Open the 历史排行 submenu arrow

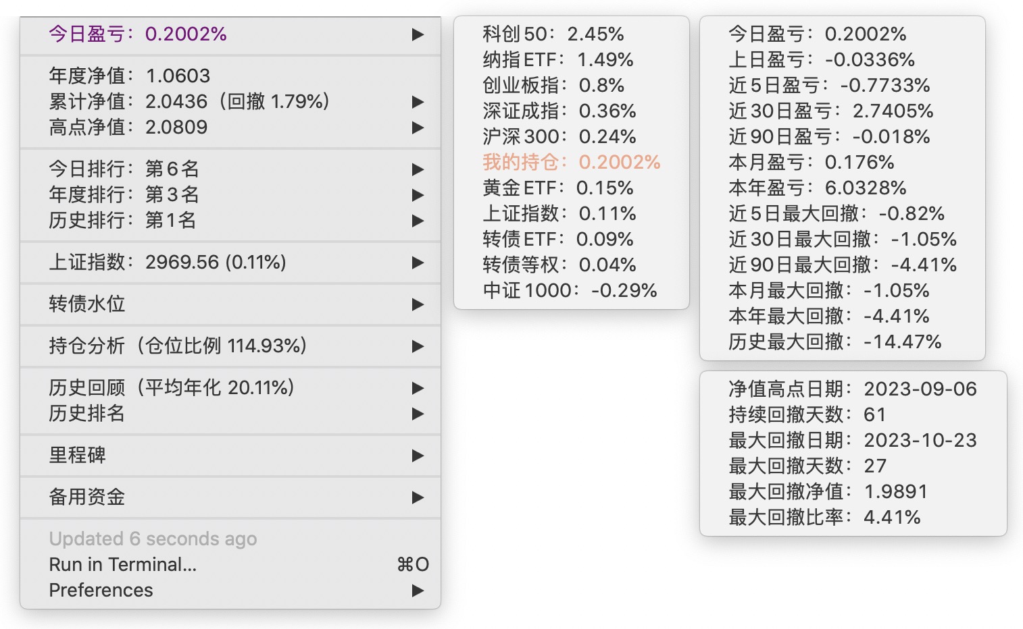tap(418, 221)
